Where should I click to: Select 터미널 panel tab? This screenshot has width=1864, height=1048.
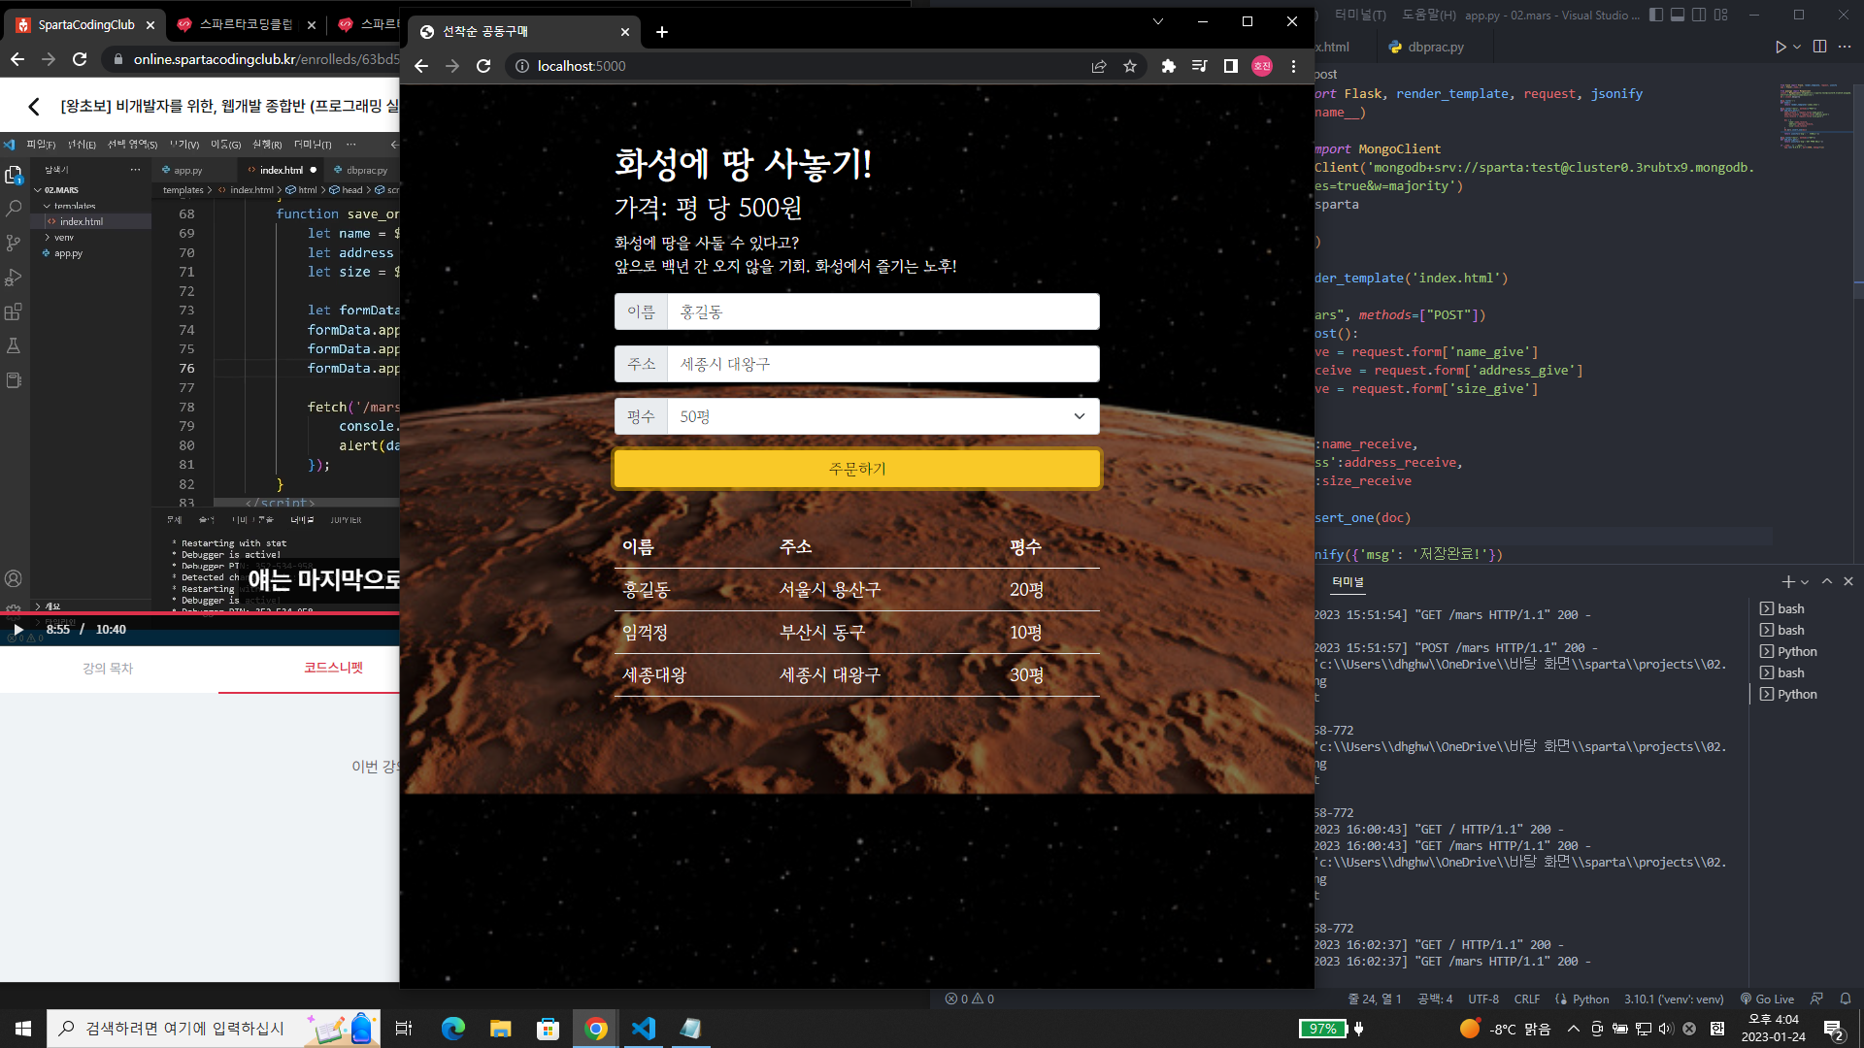[x=1348, y=582]
